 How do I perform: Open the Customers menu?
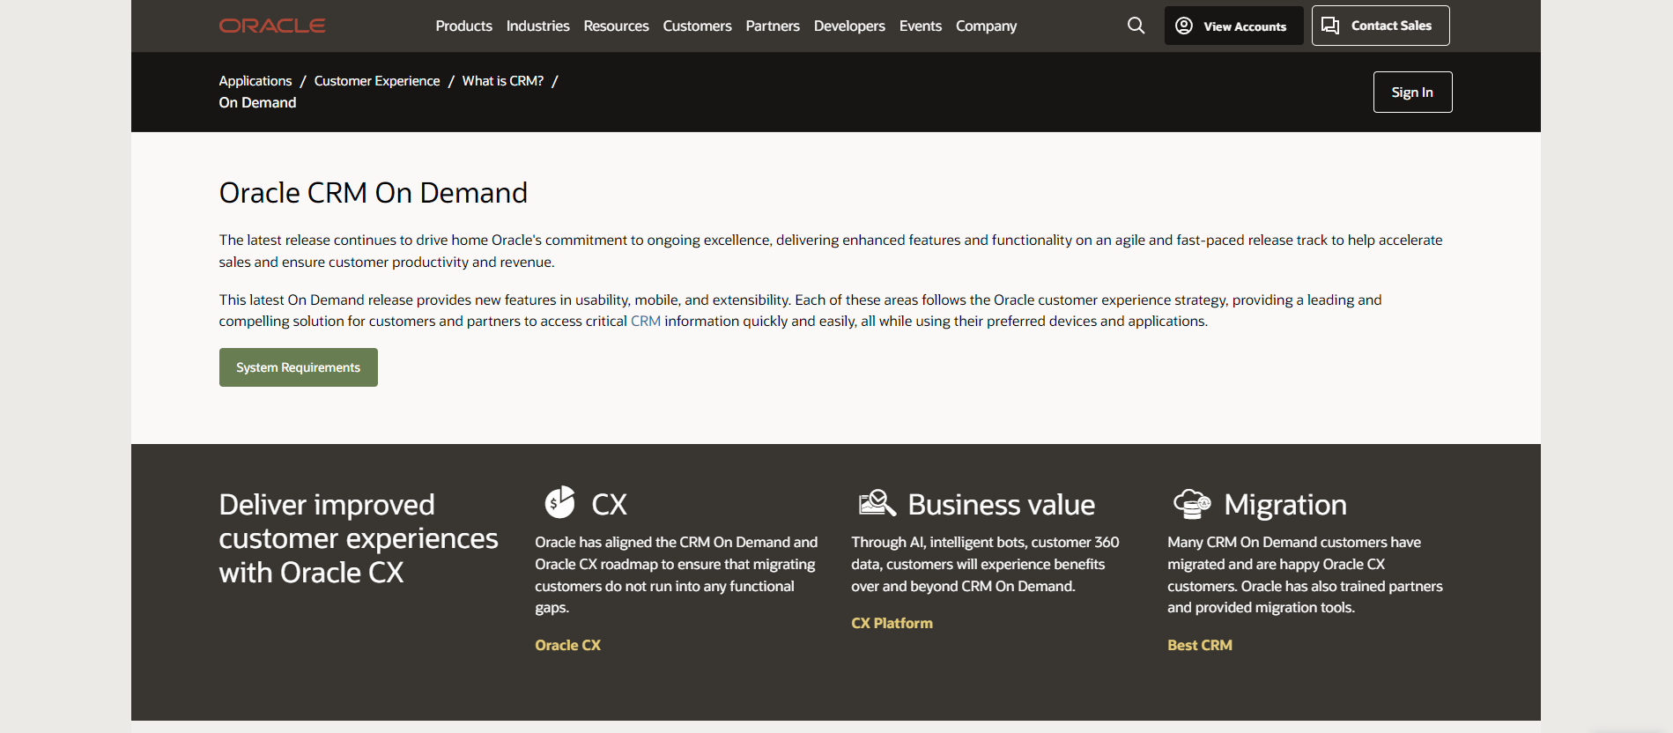click(697, 26)
